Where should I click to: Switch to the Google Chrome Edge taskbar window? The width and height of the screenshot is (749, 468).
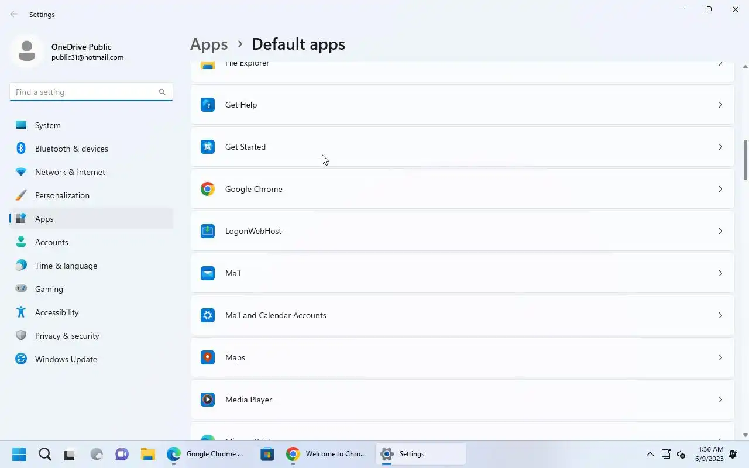point(206,454)
